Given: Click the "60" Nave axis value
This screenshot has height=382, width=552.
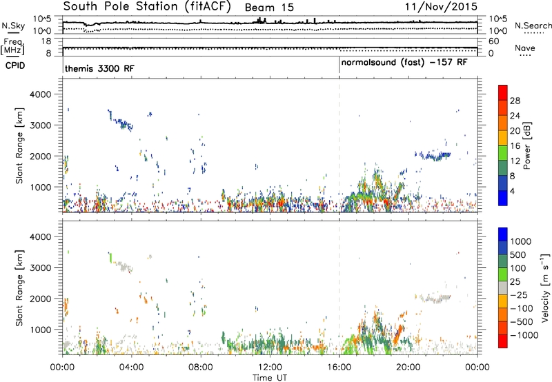Looking at the screenshot, I should click(x=493, y=41).
